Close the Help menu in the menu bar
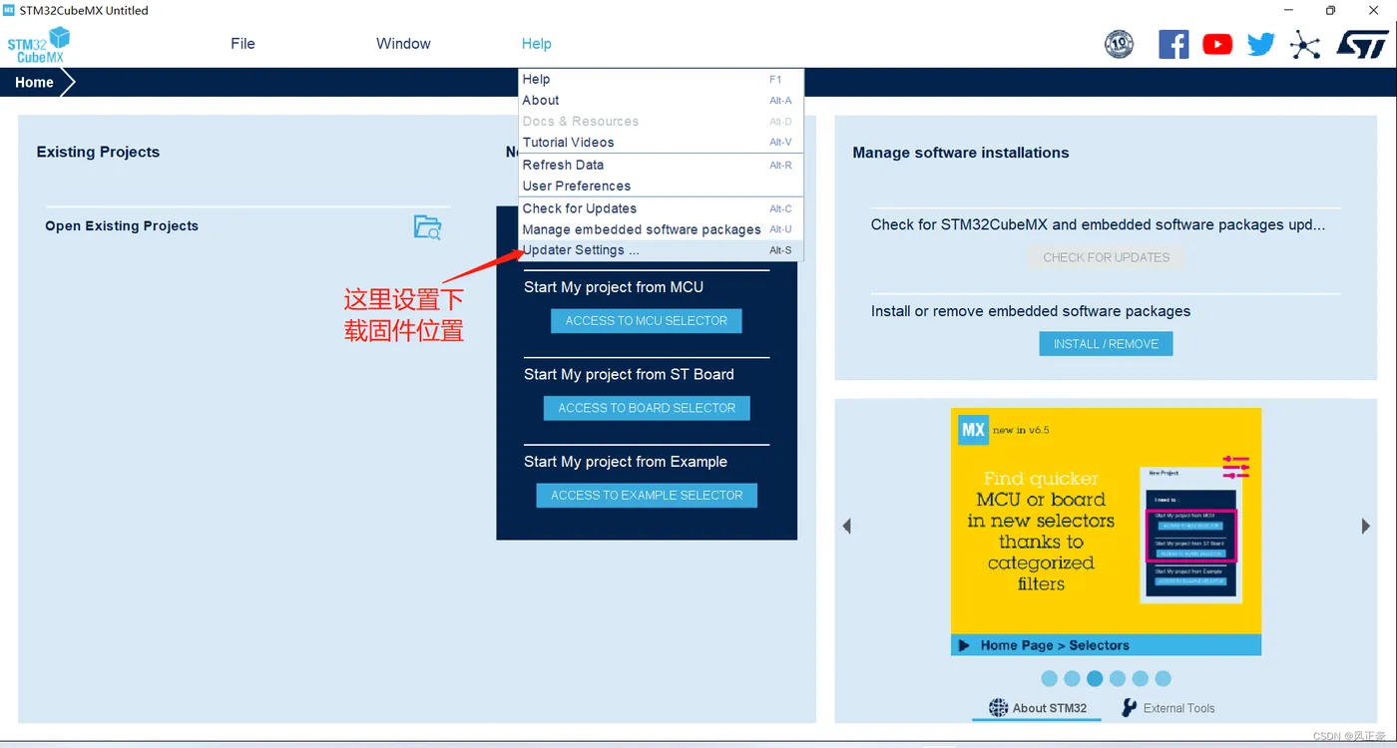1397x748 pixels. 536,44
